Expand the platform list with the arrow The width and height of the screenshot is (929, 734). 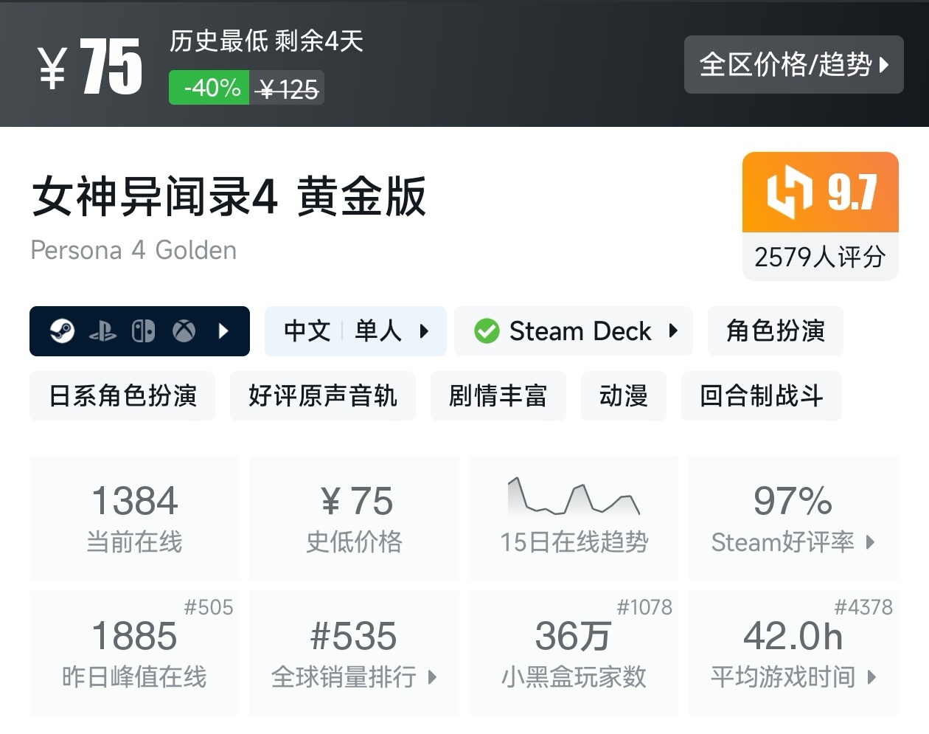(223, 331)
